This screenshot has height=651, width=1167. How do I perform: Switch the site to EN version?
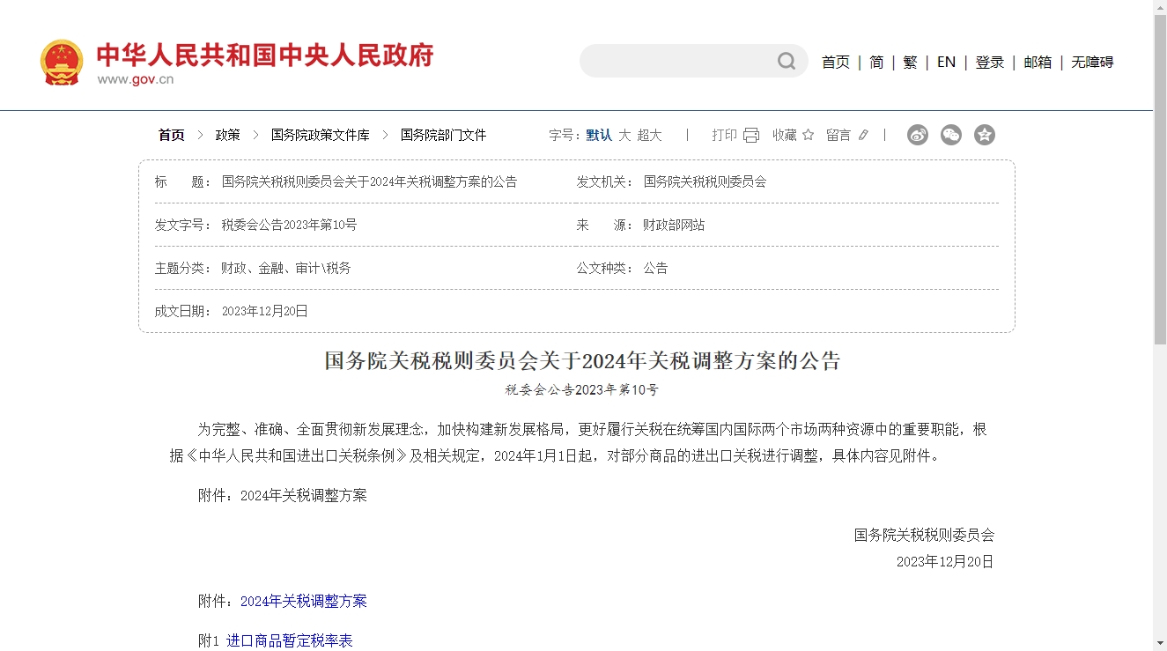coord(945,62)
